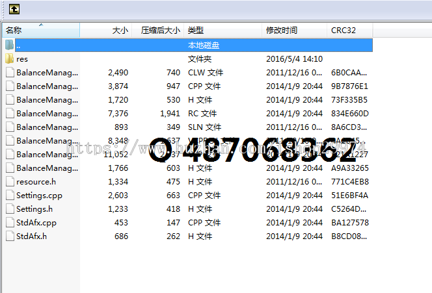This screenshot has height=293, width=432.
Task: Click the CRC value '51E6BF4A'
Action: click(349, 196)
